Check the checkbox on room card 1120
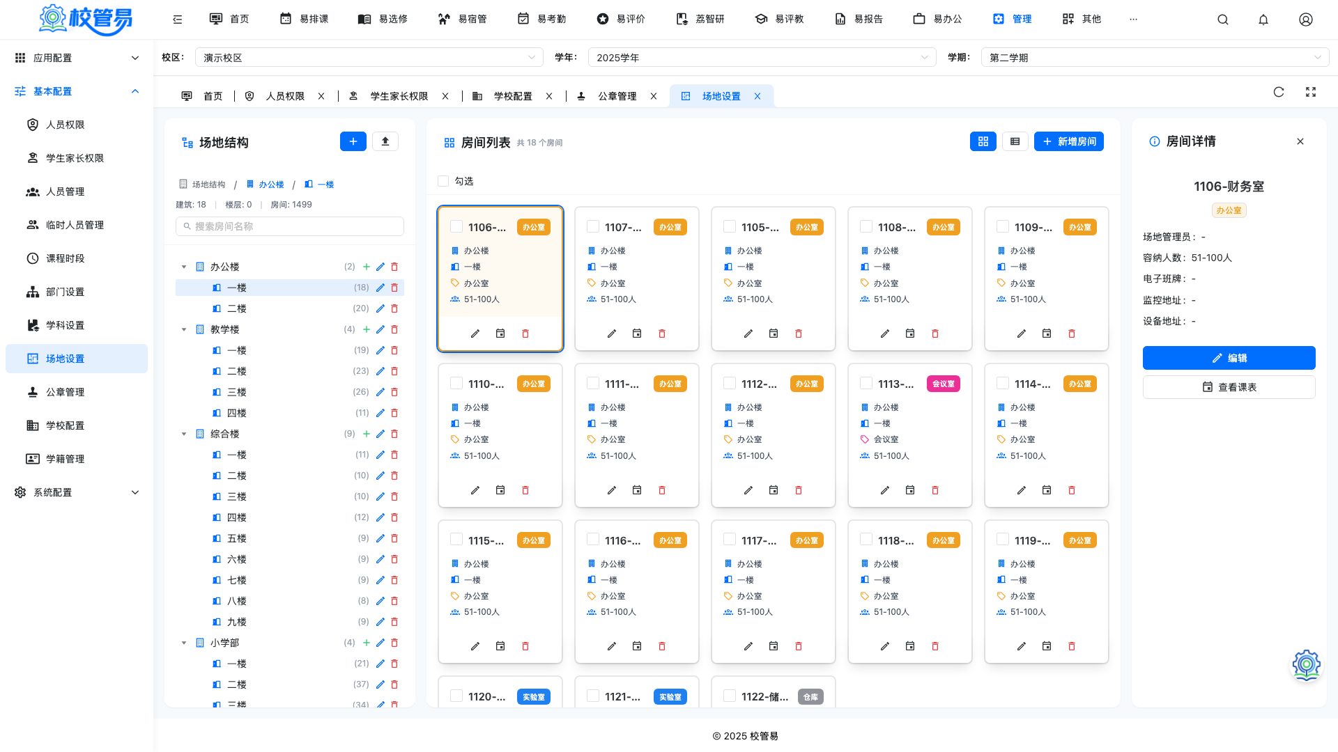 coord(456,696)
